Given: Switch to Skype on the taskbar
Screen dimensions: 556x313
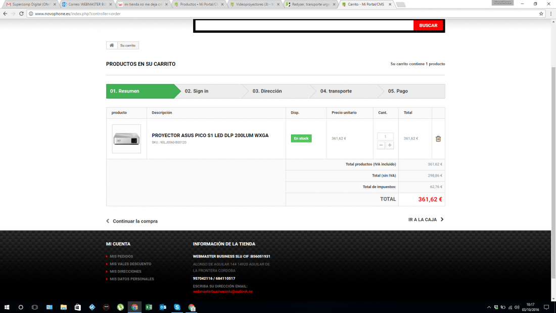Looking at the screenshot, I should (177, 307).
